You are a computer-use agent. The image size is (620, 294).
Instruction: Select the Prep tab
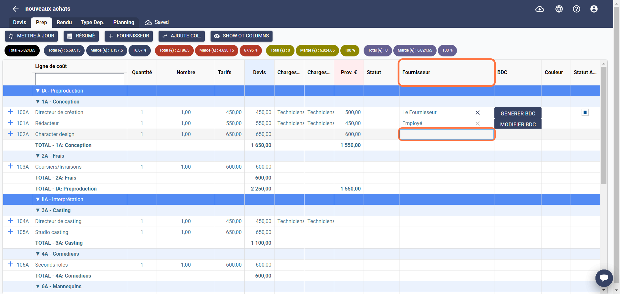click(x=41, y=23)
